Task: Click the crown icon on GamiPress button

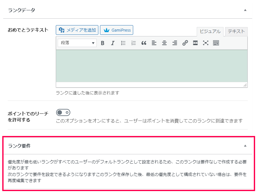Action: 106,30
